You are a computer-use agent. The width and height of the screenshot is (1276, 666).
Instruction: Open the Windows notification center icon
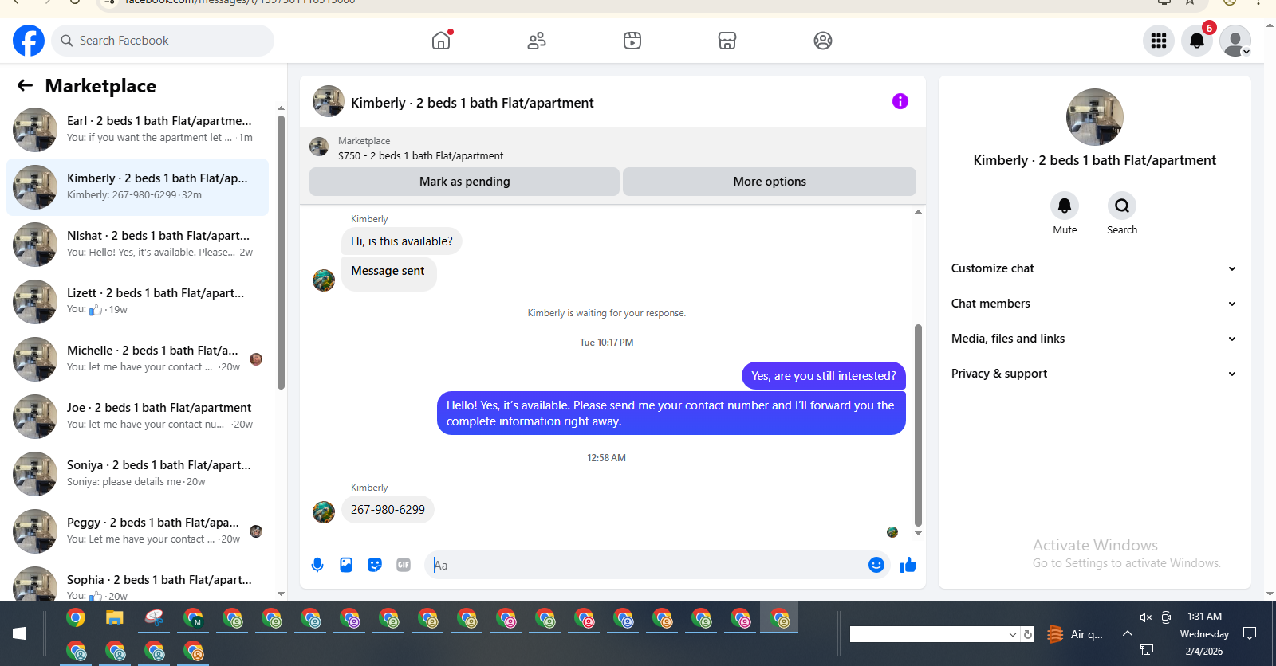(x=1250, y=633)
